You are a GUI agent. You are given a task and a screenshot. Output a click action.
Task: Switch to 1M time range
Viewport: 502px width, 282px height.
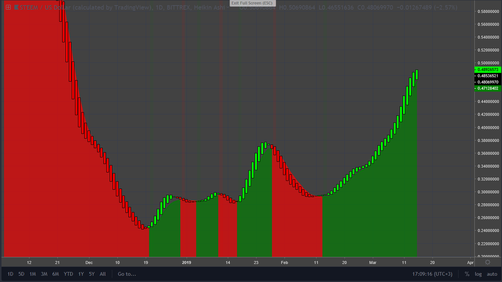tap(33, 274)
